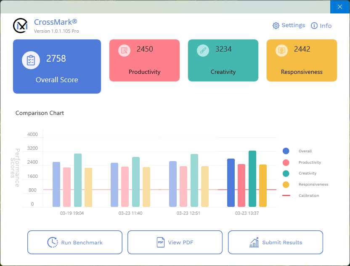Click the CrossMark logo icon
The image size is (350, 266).
pos(20,26)
